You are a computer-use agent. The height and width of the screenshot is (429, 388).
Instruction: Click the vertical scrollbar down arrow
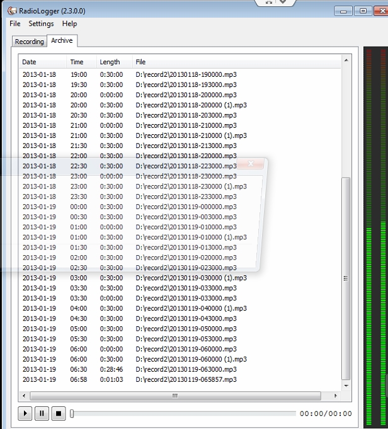coord(346,386)
